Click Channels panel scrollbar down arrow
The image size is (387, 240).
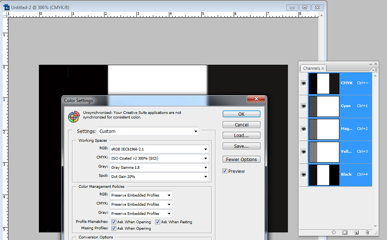click(x=375, y=226)
